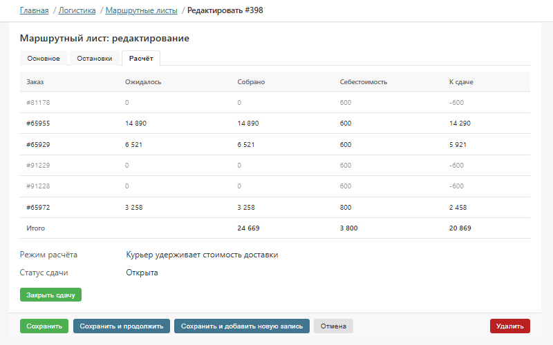Click order #65929 cell
This screenshot has height=345, width=553.
[38, 145]
